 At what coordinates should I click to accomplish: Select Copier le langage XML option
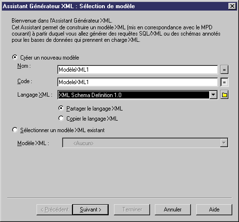[61, 119]
